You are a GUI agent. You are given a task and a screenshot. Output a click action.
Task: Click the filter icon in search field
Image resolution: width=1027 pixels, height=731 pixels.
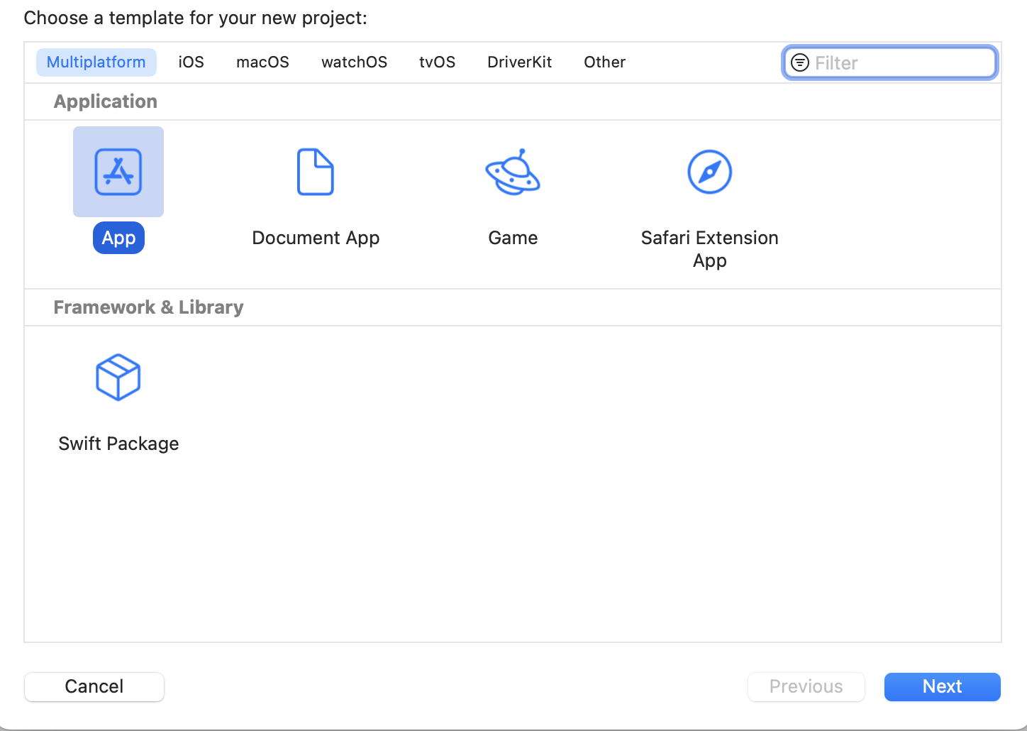point(800,62)
